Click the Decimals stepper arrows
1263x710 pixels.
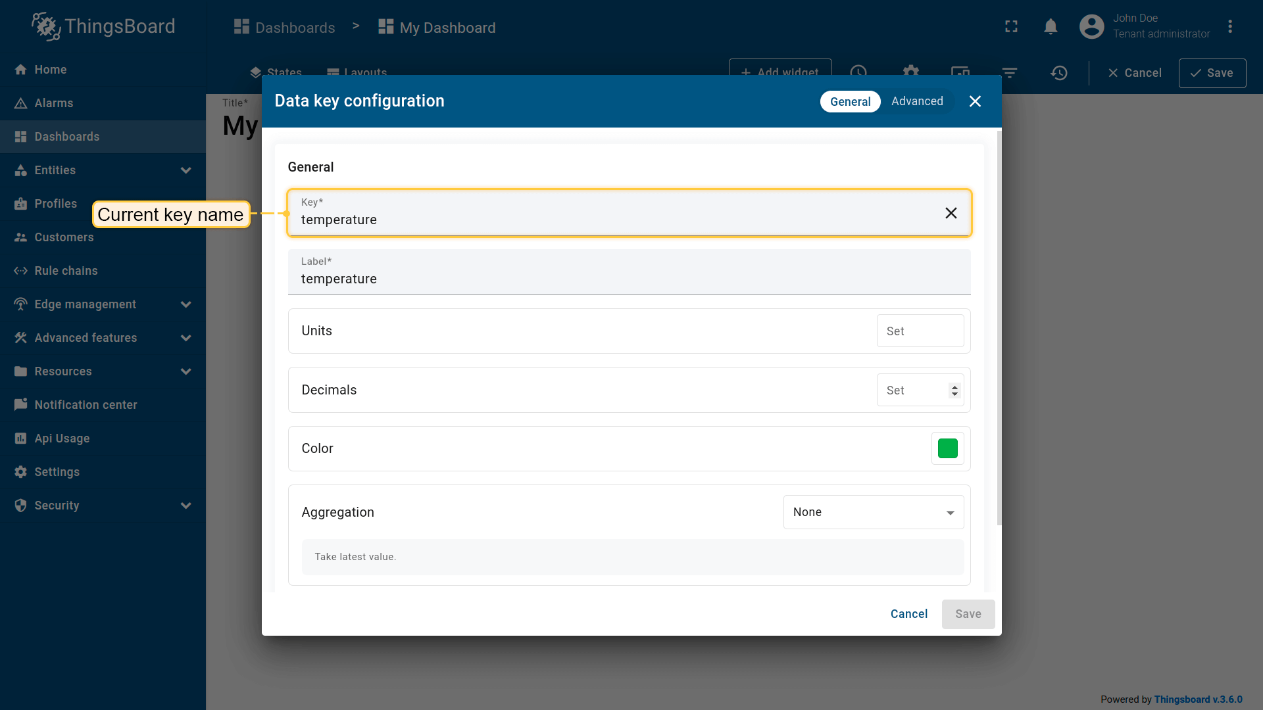click(x=954, y=390)
